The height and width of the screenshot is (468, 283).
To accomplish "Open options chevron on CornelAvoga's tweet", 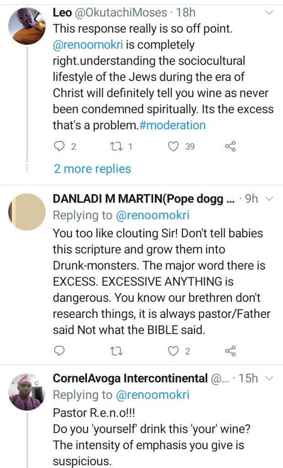I will pyautogui.click(x=269, y=378).
